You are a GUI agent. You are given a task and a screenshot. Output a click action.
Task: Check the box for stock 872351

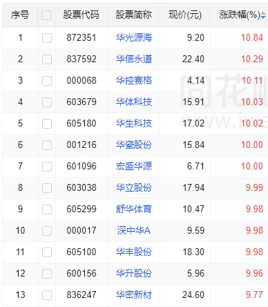(47, 38)
